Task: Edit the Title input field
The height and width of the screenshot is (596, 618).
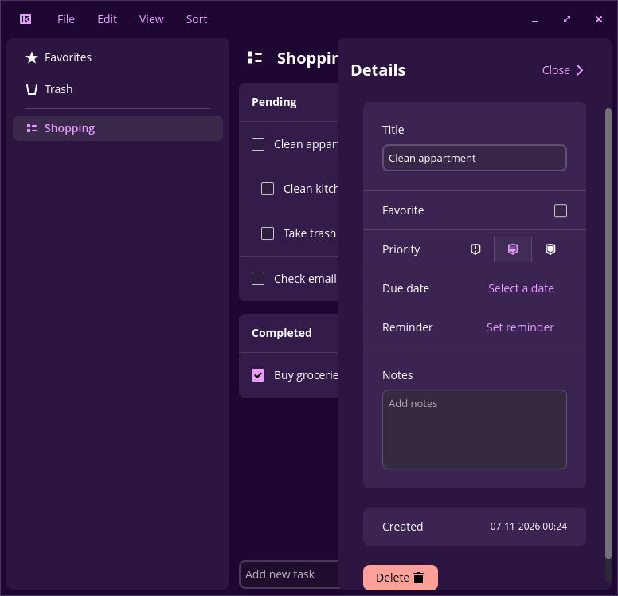Action: pos(475,159)
